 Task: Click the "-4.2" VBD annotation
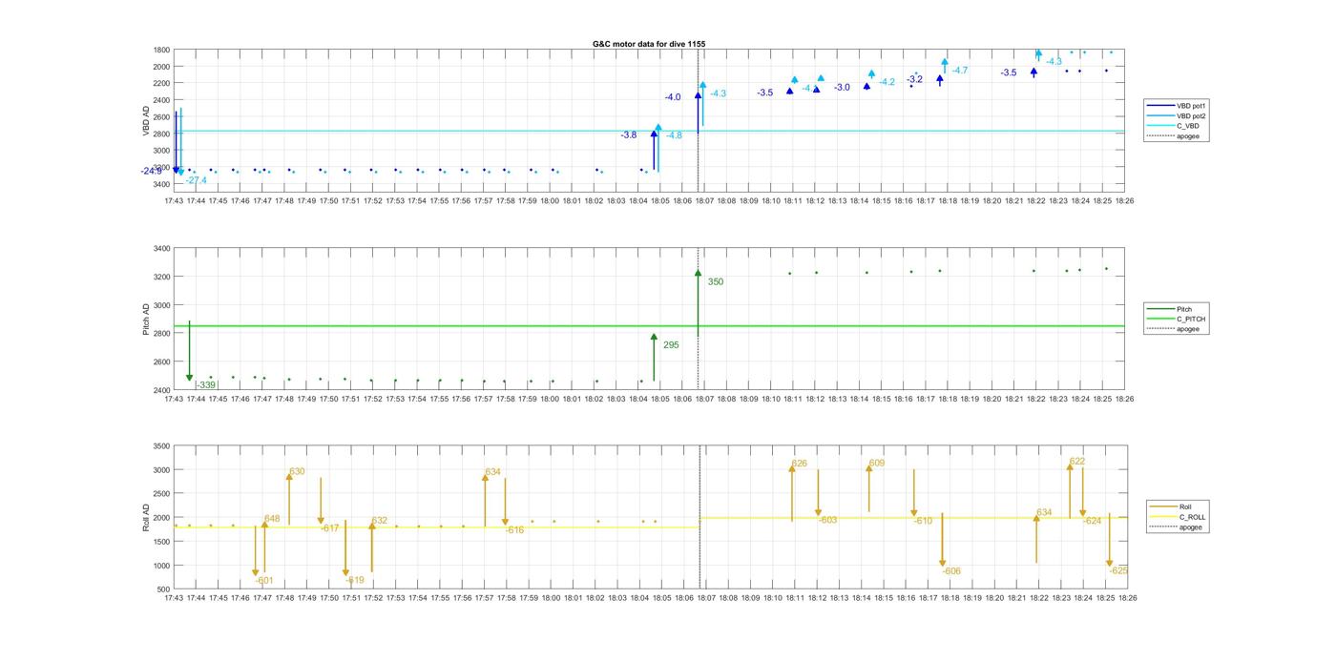click(x=887, y=82)
